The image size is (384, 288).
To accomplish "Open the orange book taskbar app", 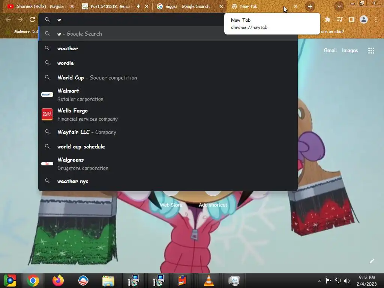I will click(x=182, y=280).
